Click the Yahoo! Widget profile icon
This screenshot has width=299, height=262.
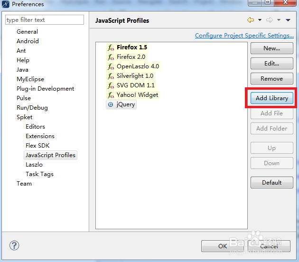point(111,95)
